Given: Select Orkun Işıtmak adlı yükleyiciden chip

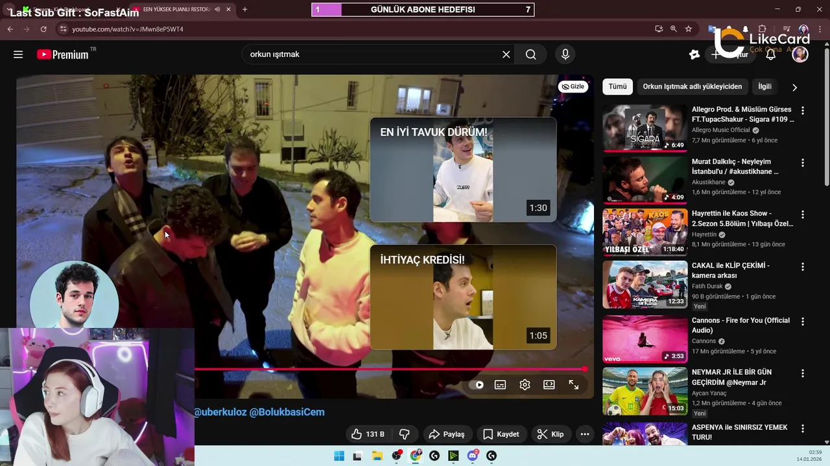Looking at the screenshot, I should [693, 87].
